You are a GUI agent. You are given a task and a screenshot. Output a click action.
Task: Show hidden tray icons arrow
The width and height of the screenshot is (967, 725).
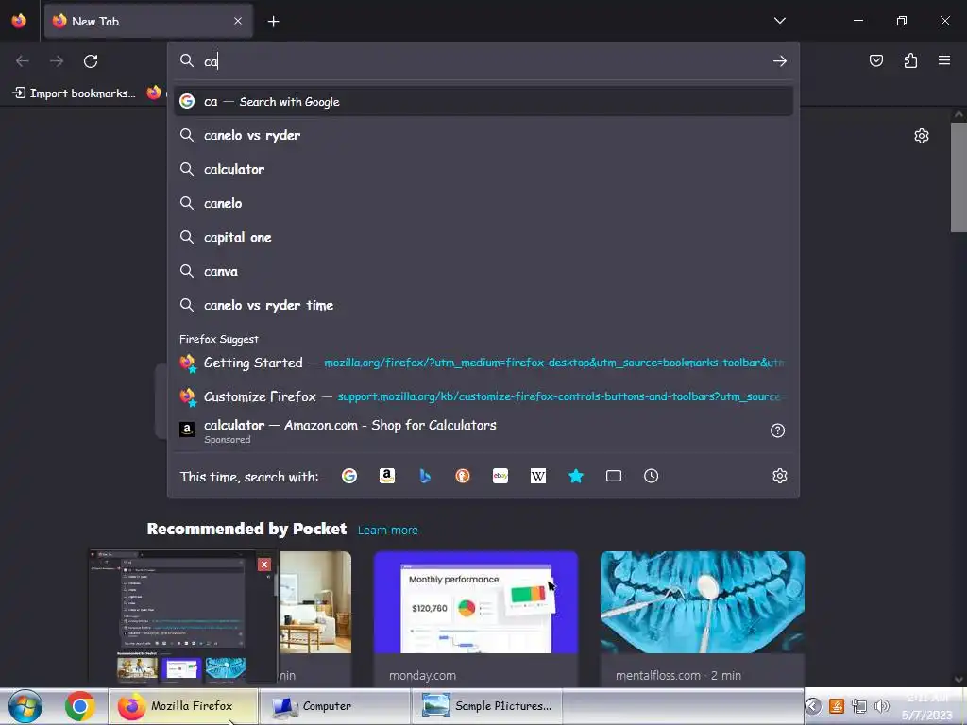(813, 706)
